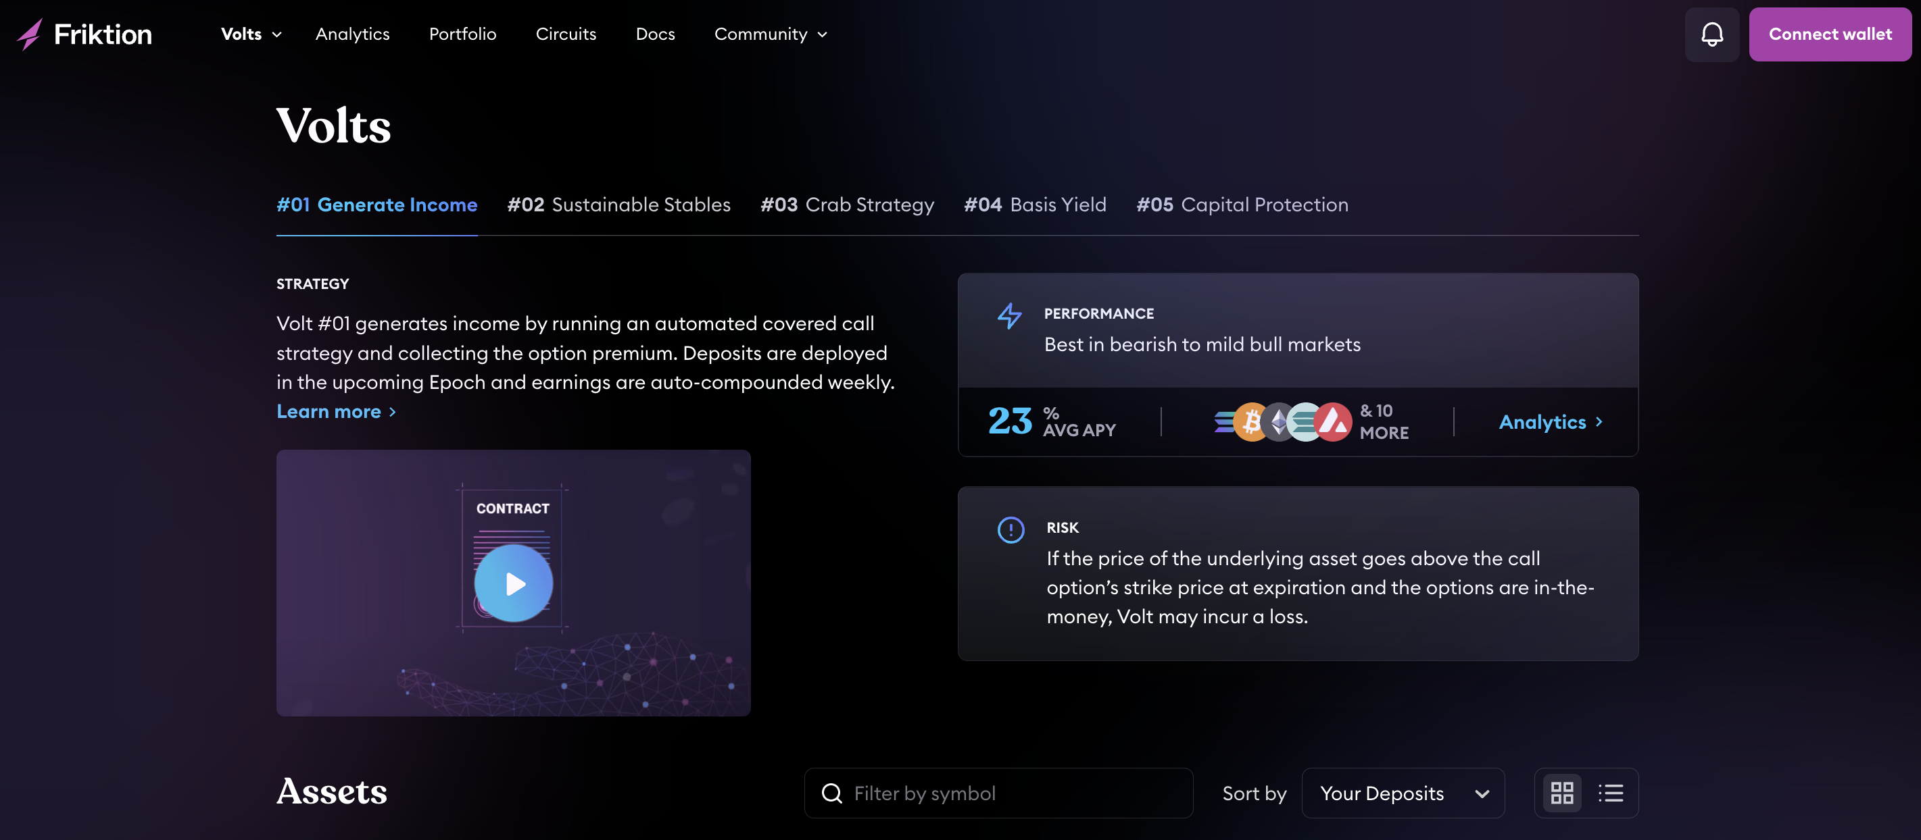The image size is (1921, 840).
Task: Open the #05 Capital Protection tab
Action: (x=1242, y=205)
